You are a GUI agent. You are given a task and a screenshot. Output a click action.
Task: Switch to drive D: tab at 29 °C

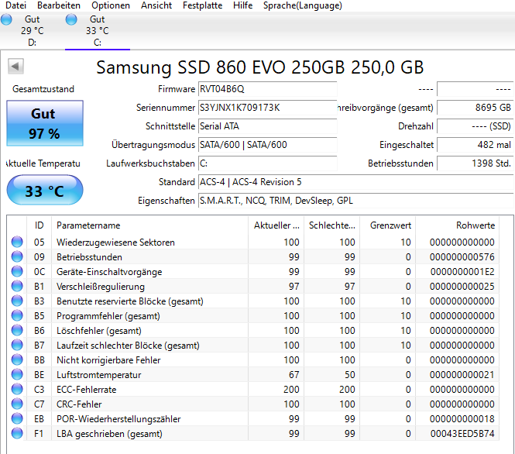tap(33, 31)
